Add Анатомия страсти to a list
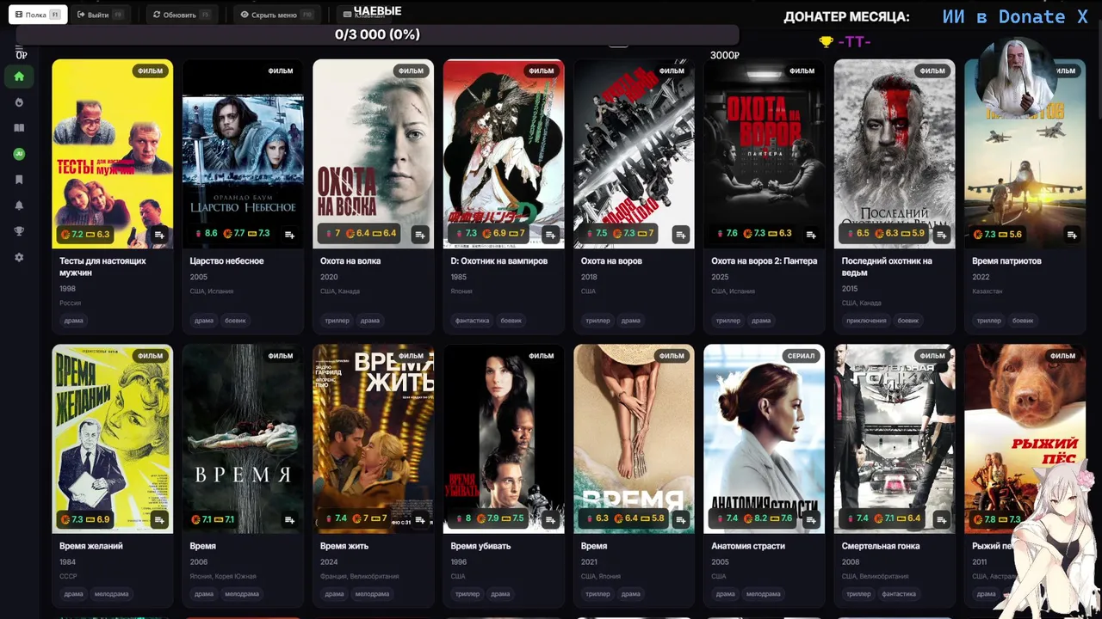Screen dimensions: 1102x619 click(811, 520)
